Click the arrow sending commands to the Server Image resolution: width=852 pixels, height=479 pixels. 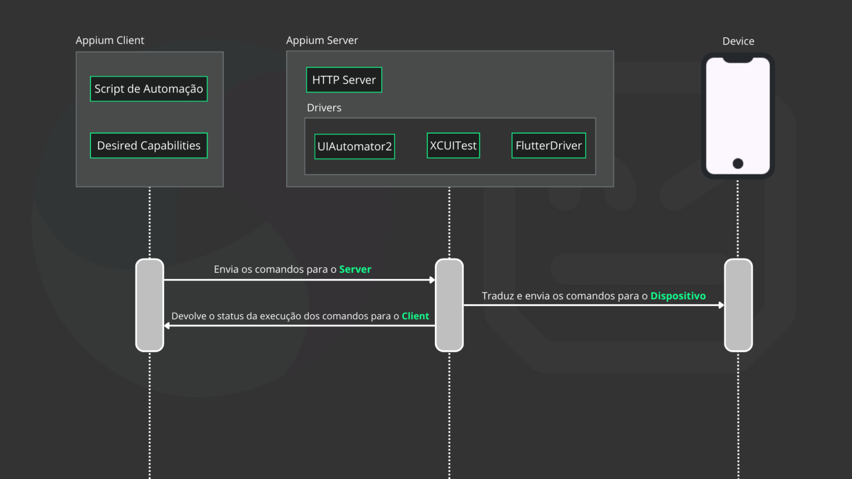click(300, 280)
